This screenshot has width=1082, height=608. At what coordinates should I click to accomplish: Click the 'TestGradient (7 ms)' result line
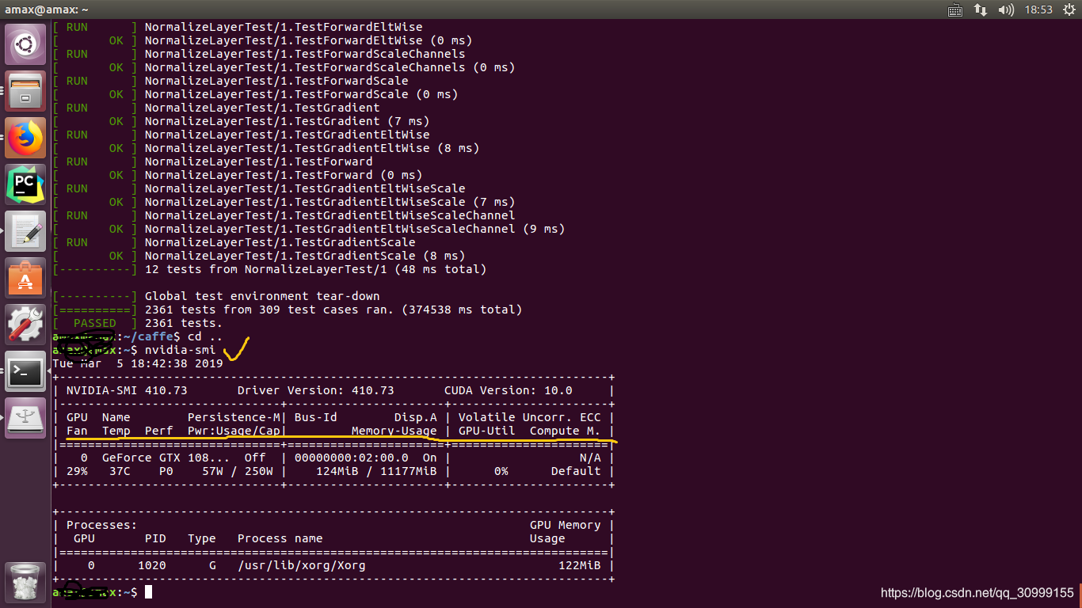click(288, 121)
